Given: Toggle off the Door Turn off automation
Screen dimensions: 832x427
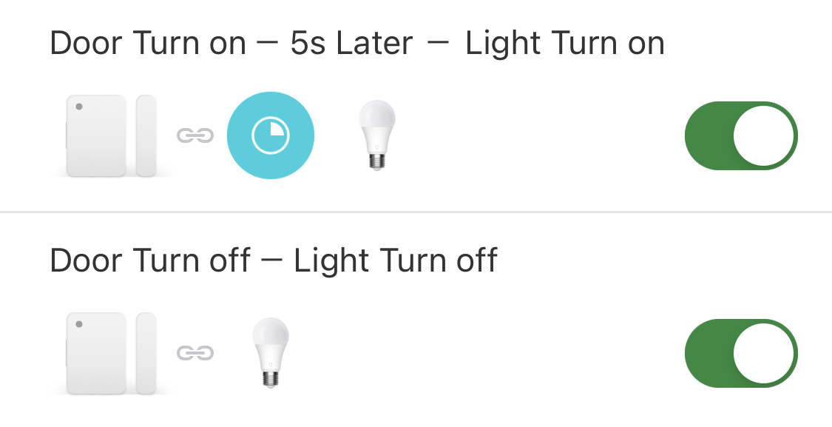Looking at the screenshot, I should [x=741, y=353].
